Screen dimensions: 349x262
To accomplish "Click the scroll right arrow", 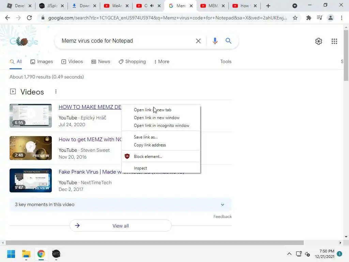I will 340,243.
